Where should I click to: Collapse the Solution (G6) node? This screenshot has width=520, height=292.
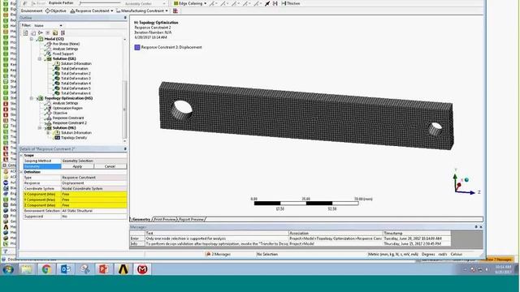point(40,58)
